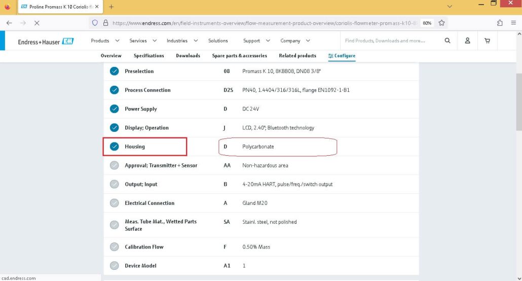Click the Gland M20 value
522x281 pixels.
click(255, 203)
